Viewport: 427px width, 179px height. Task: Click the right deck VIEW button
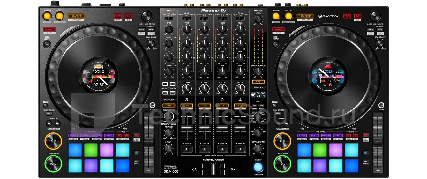tap(380, 29)
